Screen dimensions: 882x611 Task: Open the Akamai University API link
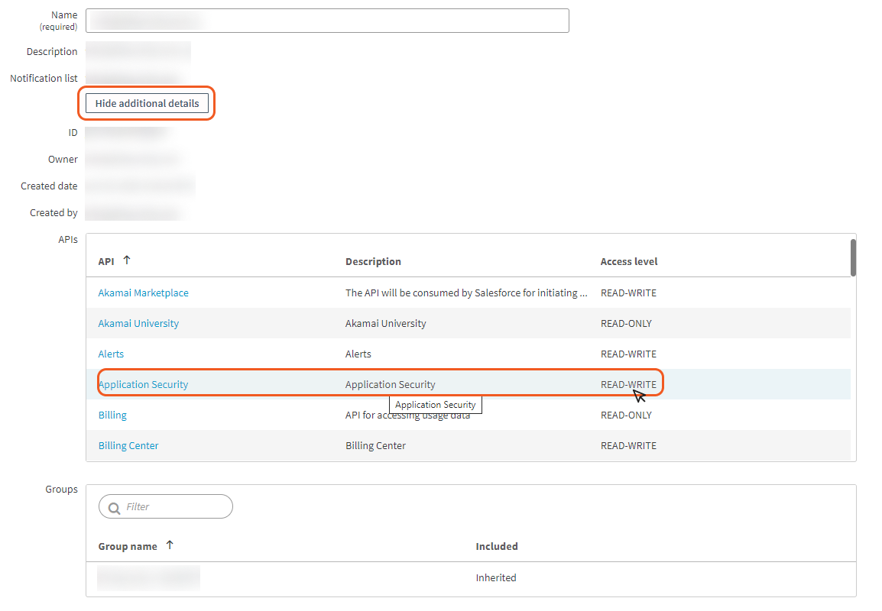[138, 323]
